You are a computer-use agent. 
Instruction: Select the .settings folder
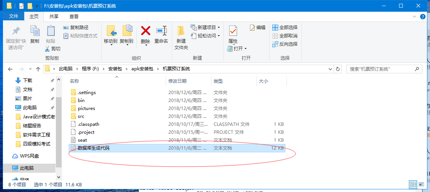pos(177,93)
